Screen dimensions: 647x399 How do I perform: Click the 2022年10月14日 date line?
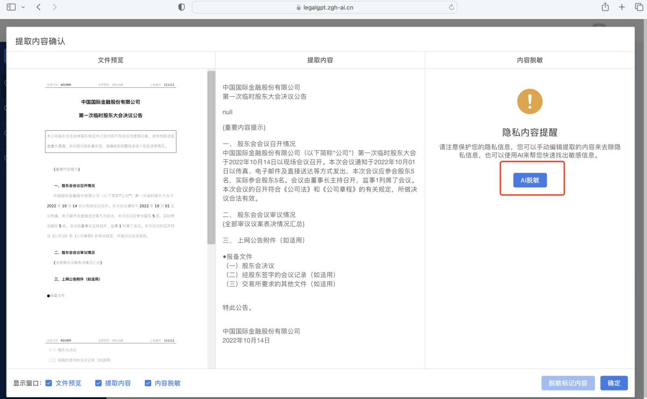(x=246, y=341)
